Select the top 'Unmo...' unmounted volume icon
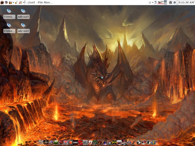 click(x=9, y=12)
